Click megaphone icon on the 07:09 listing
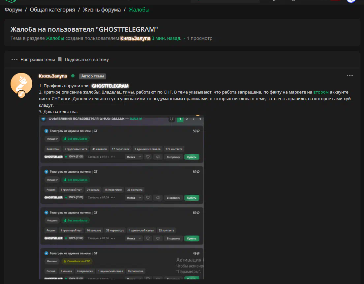The width and height of the screenshot is (364, 284). [x=158, y=198]
